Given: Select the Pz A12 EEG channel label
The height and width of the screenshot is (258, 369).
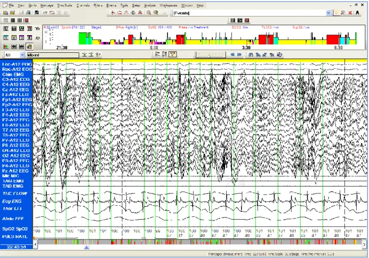Looking at the screenshot, I should tap(15, 171).
